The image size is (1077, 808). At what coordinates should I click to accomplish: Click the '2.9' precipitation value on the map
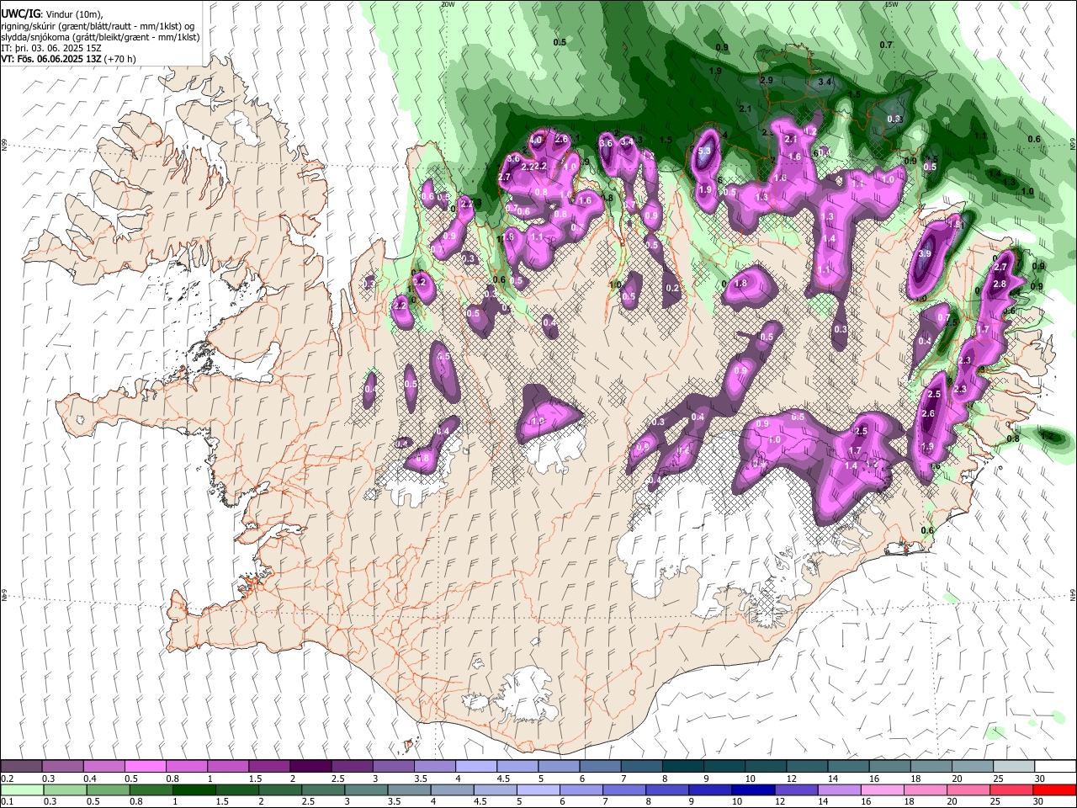(767, 80)
